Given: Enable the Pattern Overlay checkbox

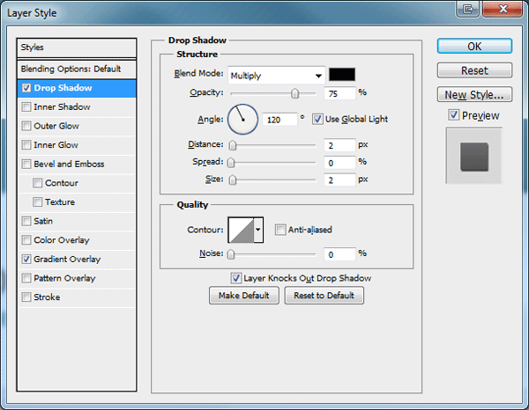Looking at the screenshot, I should (x=26, y=278).
